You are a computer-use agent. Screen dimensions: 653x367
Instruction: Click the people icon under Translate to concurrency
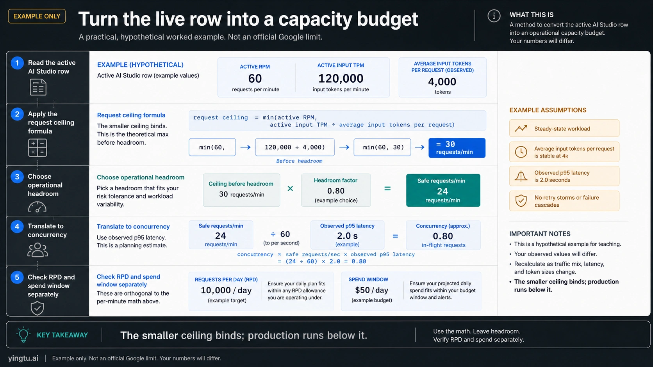pyautogui.click(x=37, y=250)
